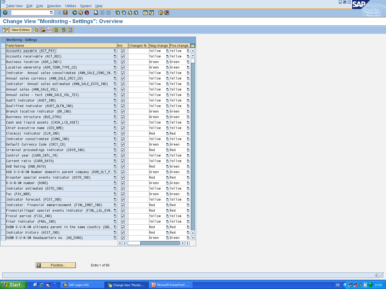
Task: Toggle Act. checkbox for Indicator history
Action: pos(123,233)
